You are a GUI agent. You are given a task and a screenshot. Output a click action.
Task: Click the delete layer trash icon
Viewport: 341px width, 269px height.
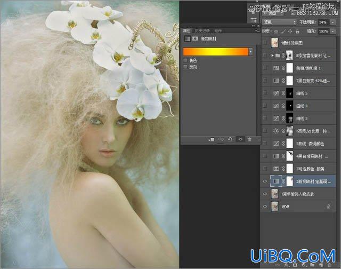tap(329, 265)
